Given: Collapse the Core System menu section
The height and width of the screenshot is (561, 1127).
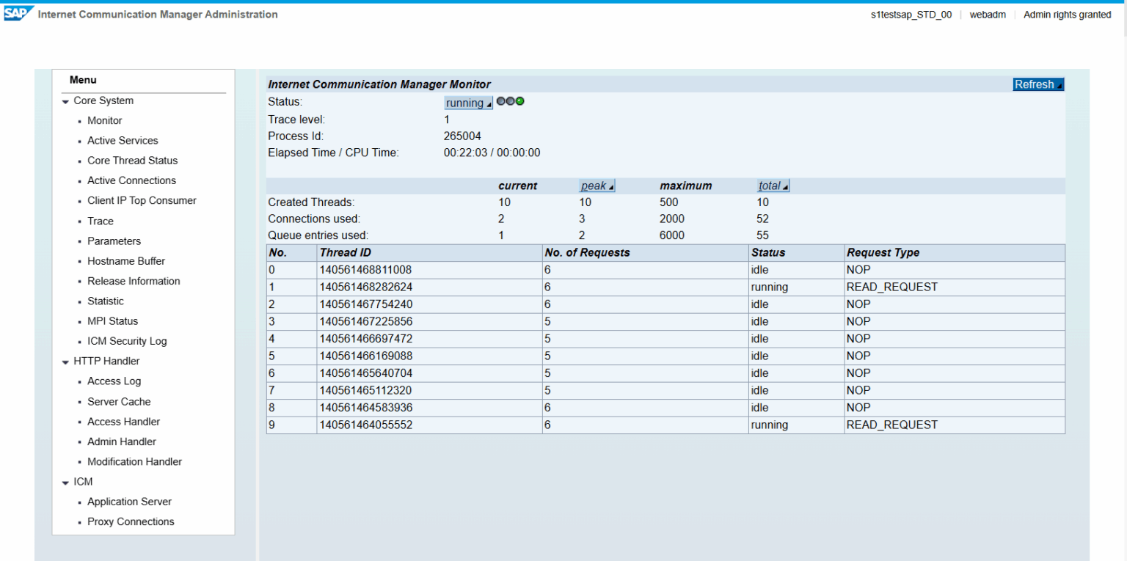Looking at the screenshot, I should pos(65,100).
